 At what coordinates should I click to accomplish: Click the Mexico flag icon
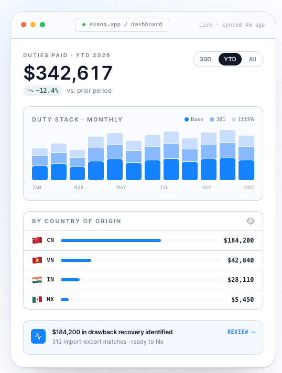37,299
